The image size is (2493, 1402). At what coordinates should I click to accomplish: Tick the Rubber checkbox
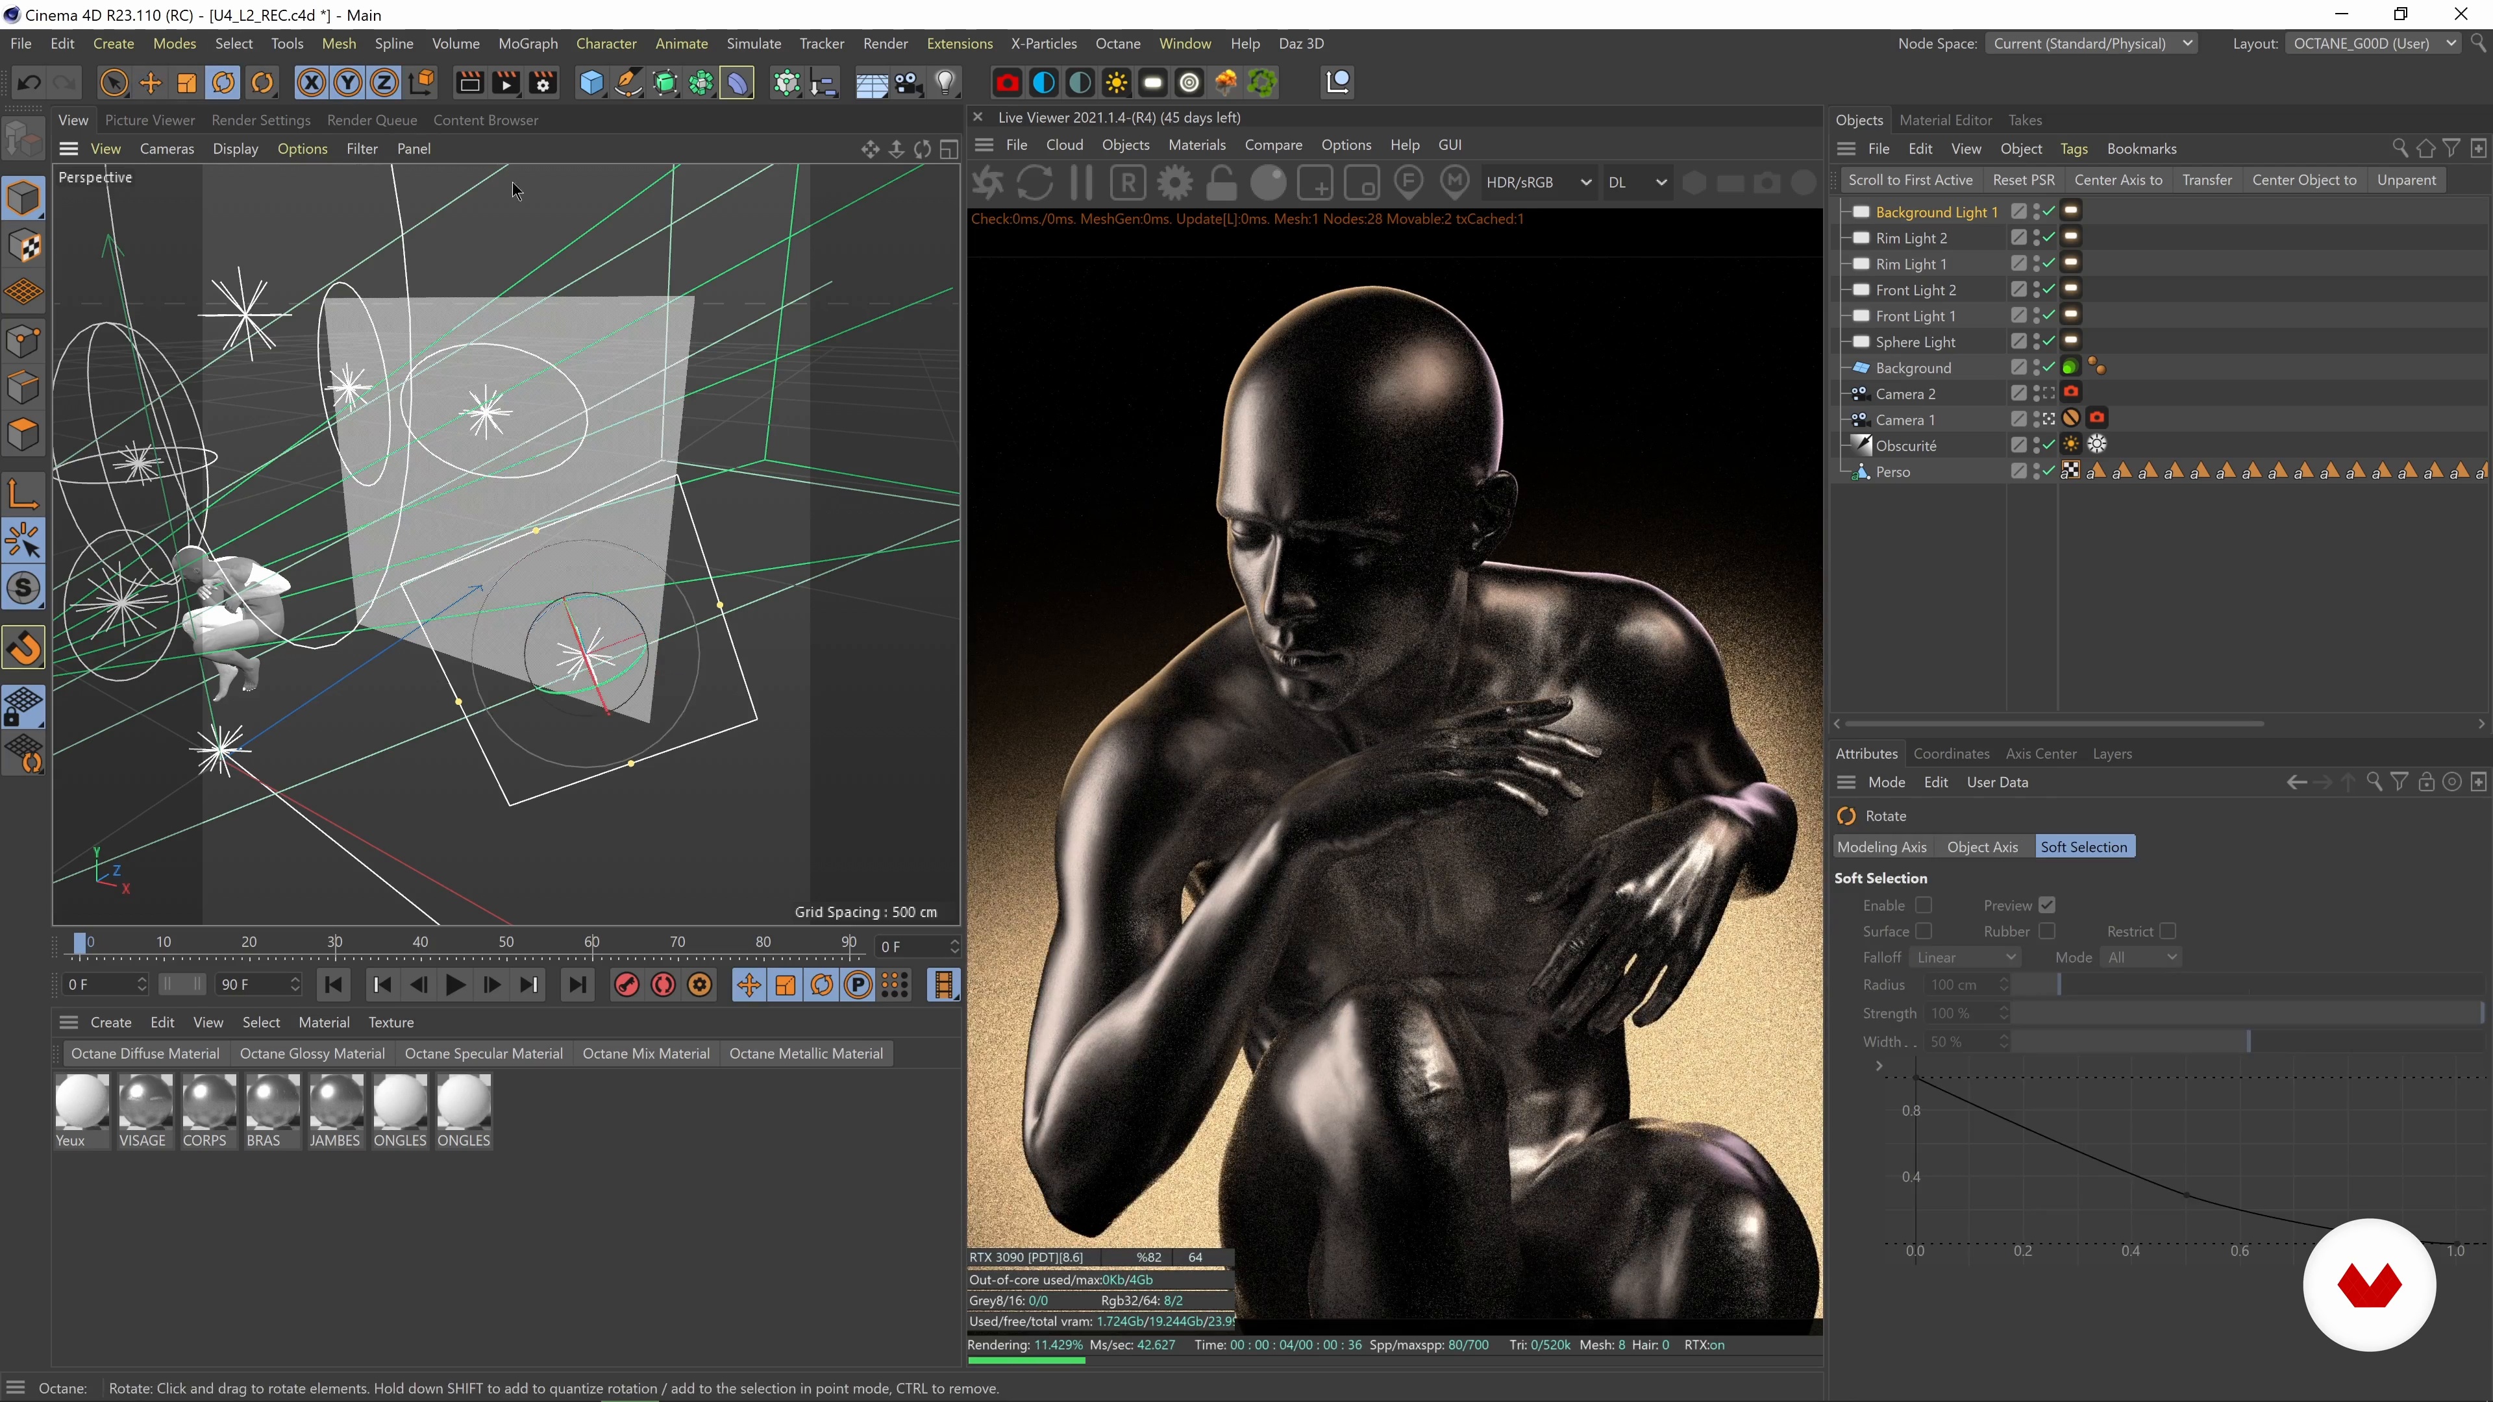pos(2047,931)
